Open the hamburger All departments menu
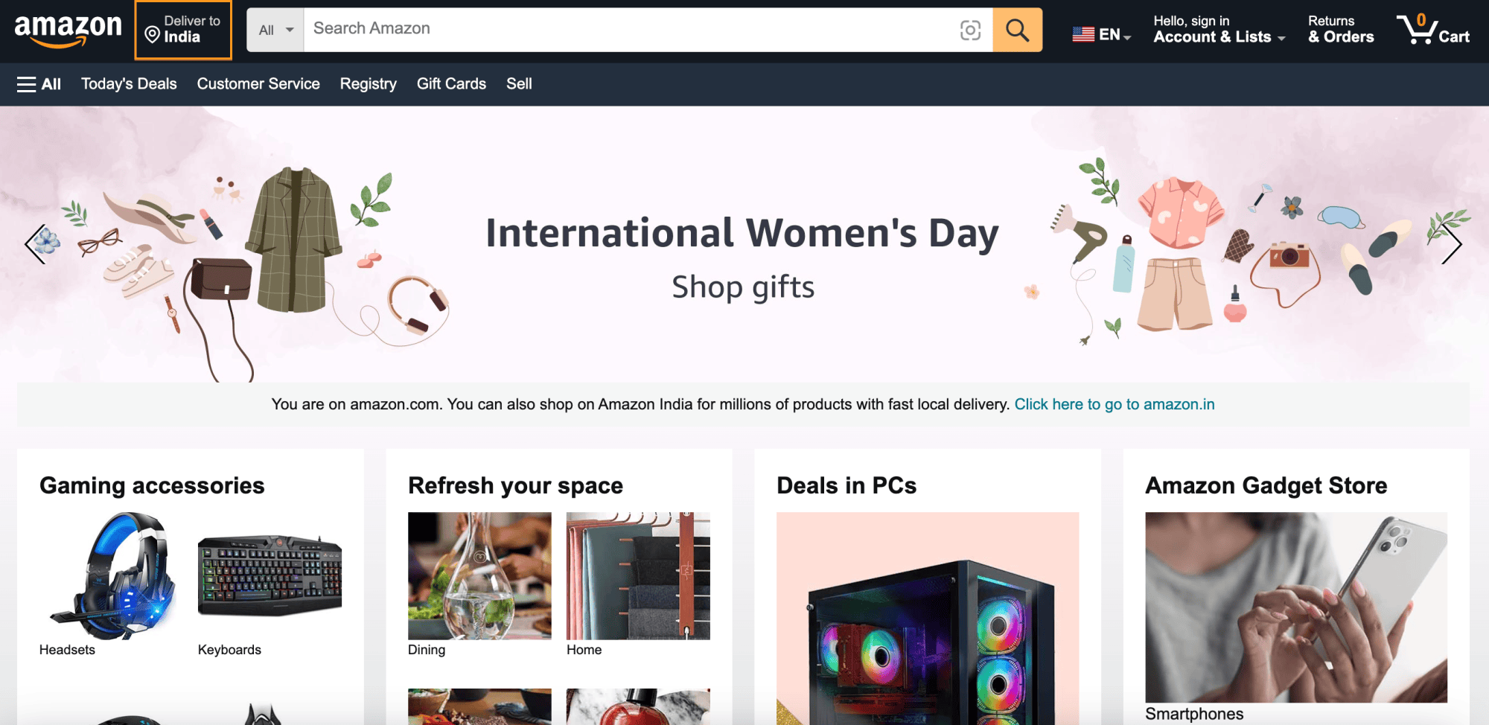 (x=39, y=84)
